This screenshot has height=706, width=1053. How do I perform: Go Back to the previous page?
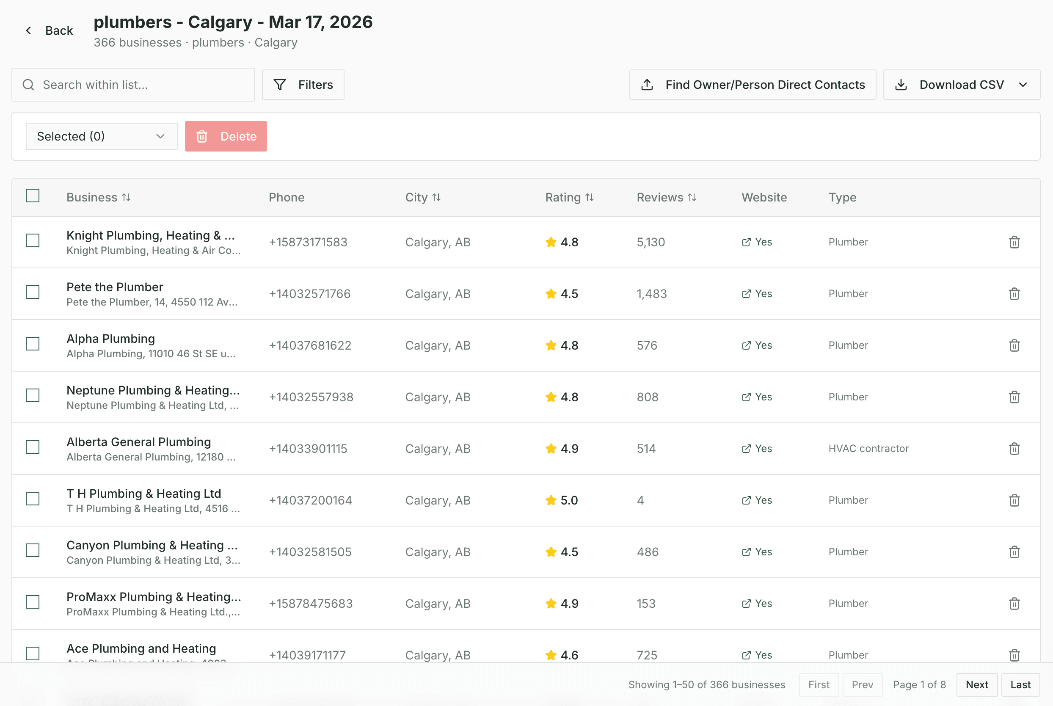[49, 30]
